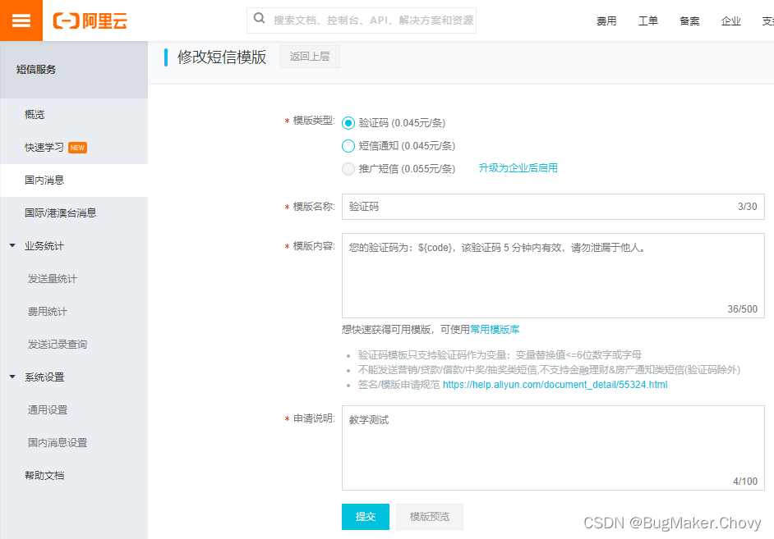
Task: Open the 工单 menu
Action: click(x=648, y=21)
